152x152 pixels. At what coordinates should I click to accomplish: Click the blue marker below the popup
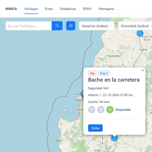(x=115, y=138)
